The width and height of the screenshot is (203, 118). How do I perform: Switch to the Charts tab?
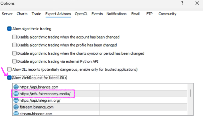tap(22, 14)
